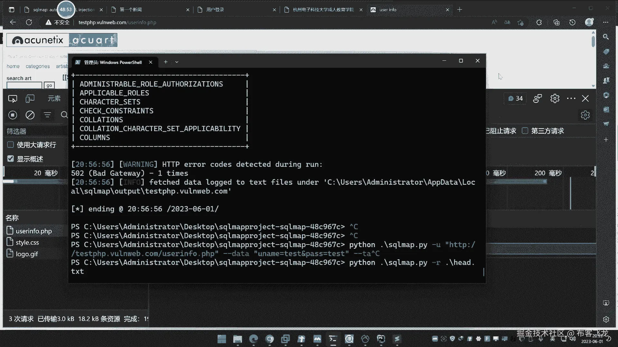Open PowerShell new tab dropdown chevron
618x347 pixels.
(x=177, y=62)
